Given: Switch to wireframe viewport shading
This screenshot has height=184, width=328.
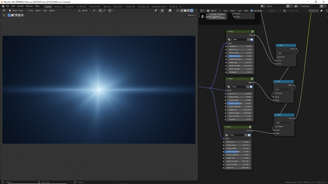Looking at the screenshot, I should [182, 11].
